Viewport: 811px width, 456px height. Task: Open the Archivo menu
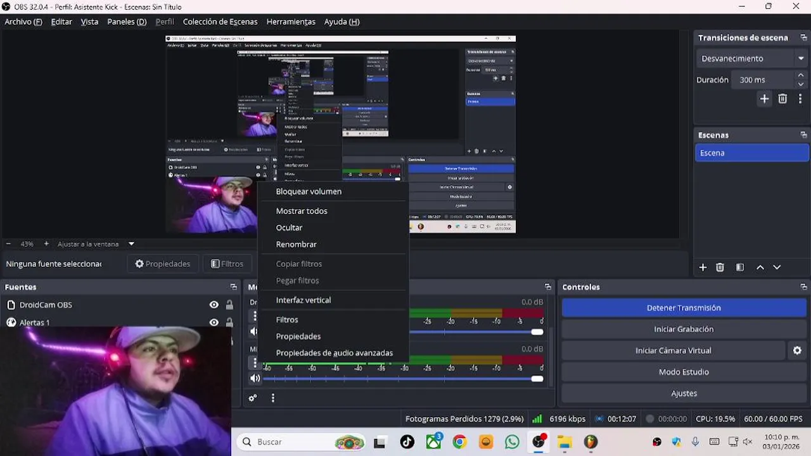point(23,22)
